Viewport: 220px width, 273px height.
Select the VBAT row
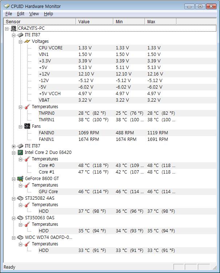127,100
